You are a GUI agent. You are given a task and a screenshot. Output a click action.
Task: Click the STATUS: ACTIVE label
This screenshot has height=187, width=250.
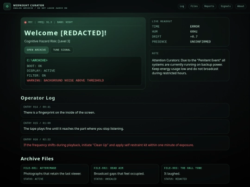[33, 179]
